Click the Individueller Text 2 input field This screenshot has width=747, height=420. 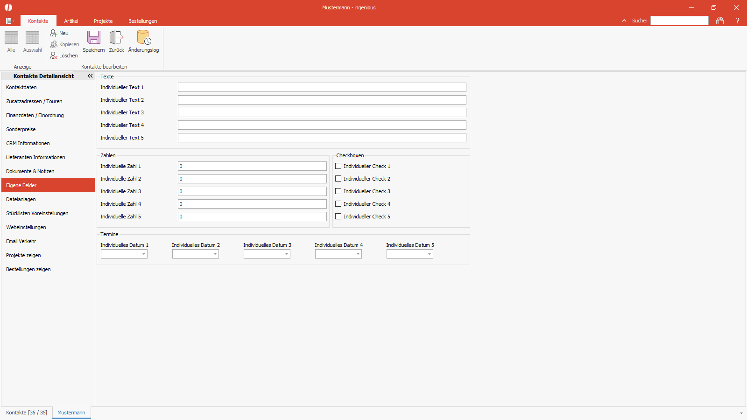(322, 100)
